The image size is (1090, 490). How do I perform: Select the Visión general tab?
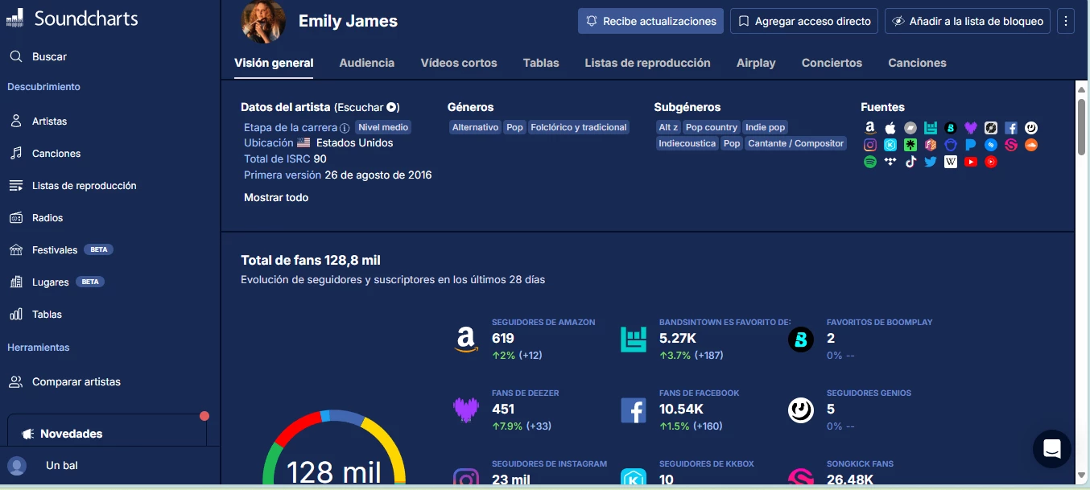click(274, 63)
